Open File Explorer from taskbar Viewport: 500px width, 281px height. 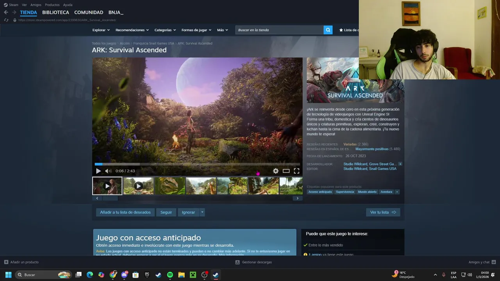tap(181, 275)
